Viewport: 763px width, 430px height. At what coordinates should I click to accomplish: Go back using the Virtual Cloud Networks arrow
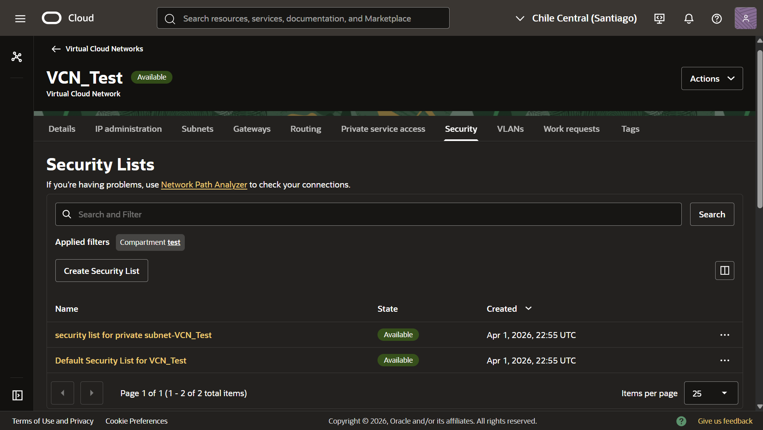click(56, 49)
